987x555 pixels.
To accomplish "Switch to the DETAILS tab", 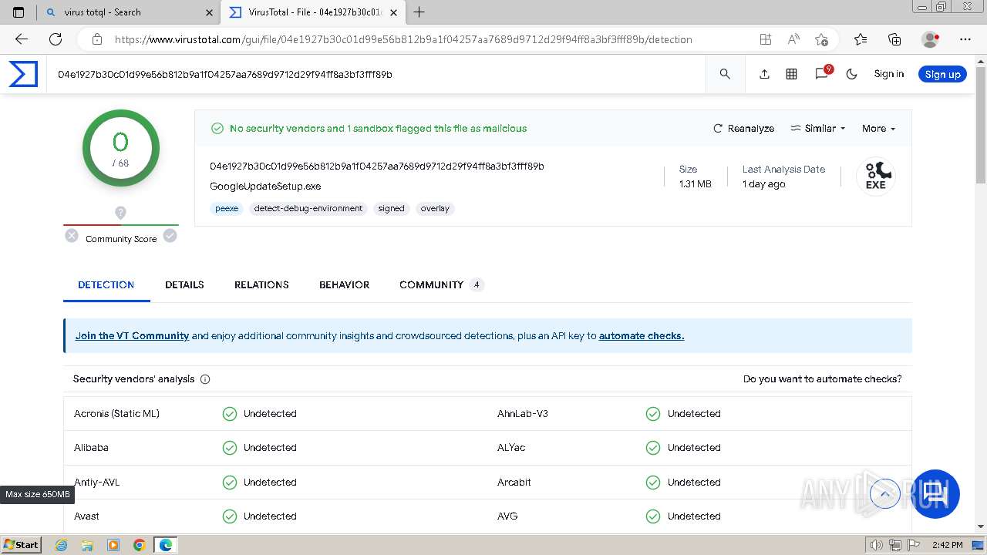I will 184,284.
